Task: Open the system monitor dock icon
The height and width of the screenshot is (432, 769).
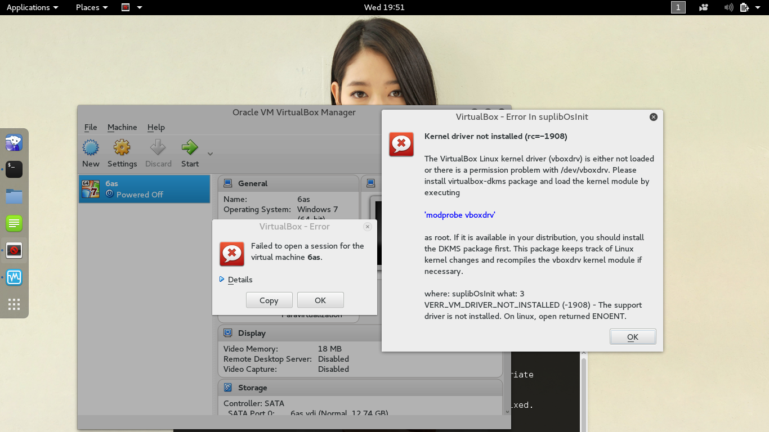Action: (x=14, y=277)
